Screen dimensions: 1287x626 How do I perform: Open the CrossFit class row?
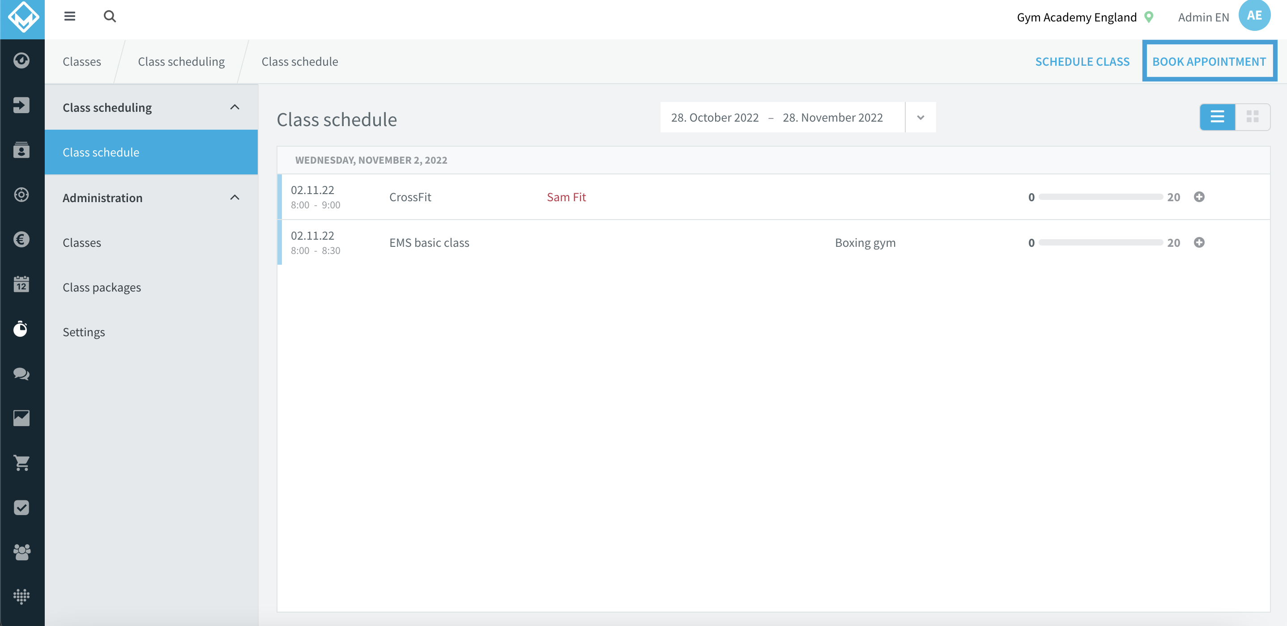tap(773, 197)
